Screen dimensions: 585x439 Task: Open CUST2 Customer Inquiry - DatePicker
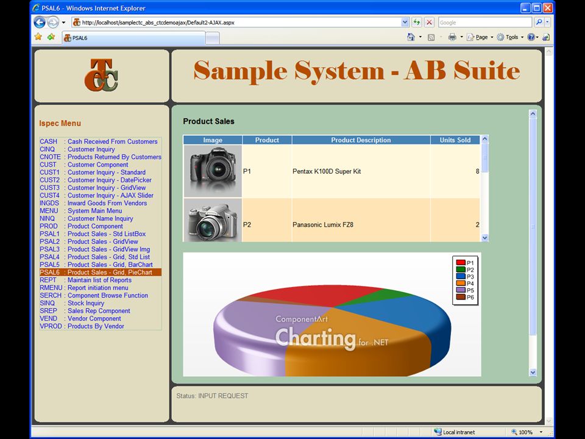[x=96, y=180]
